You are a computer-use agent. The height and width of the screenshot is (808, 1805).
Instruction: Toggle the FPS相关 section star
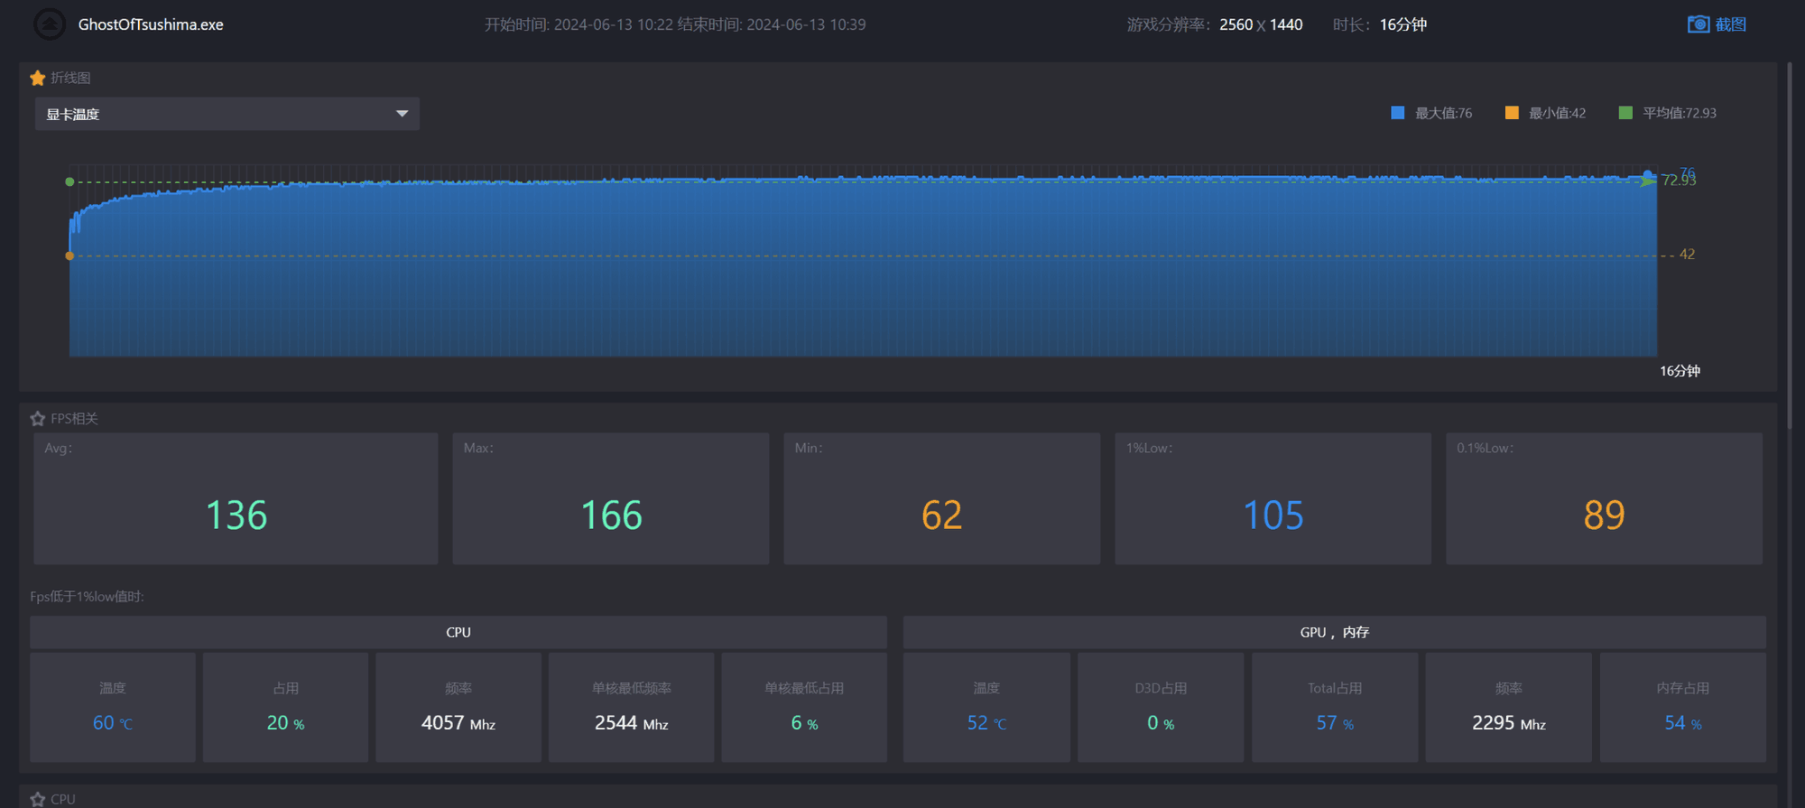tap(38, 418)
